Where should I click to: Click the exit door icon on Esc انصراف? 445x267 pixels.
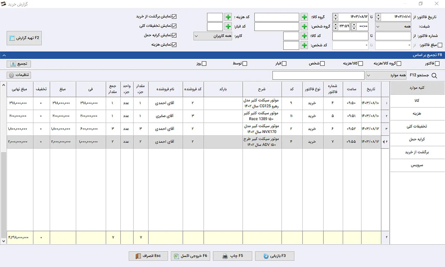coord(139,256)
